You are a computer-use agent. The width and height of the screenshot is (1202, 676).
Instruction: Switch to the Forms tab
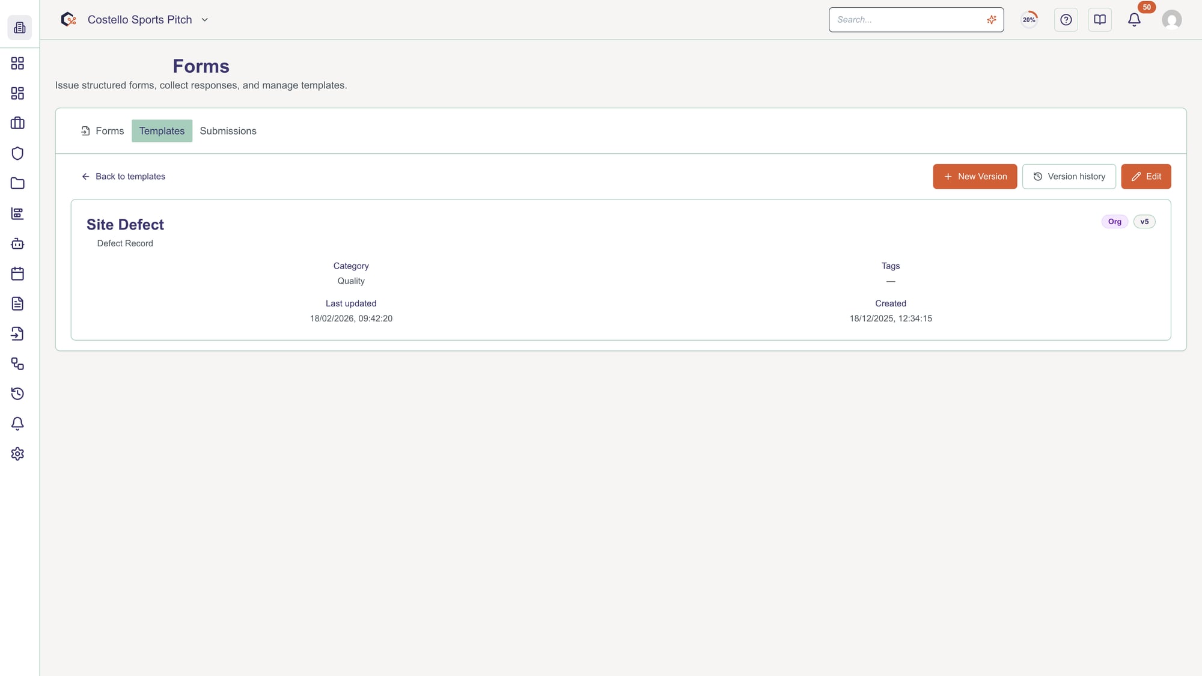click(x=109, y=130)
